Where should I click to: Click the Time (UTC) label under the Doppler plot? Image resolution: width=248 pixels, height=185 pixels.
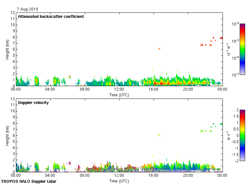coord(119,181)
